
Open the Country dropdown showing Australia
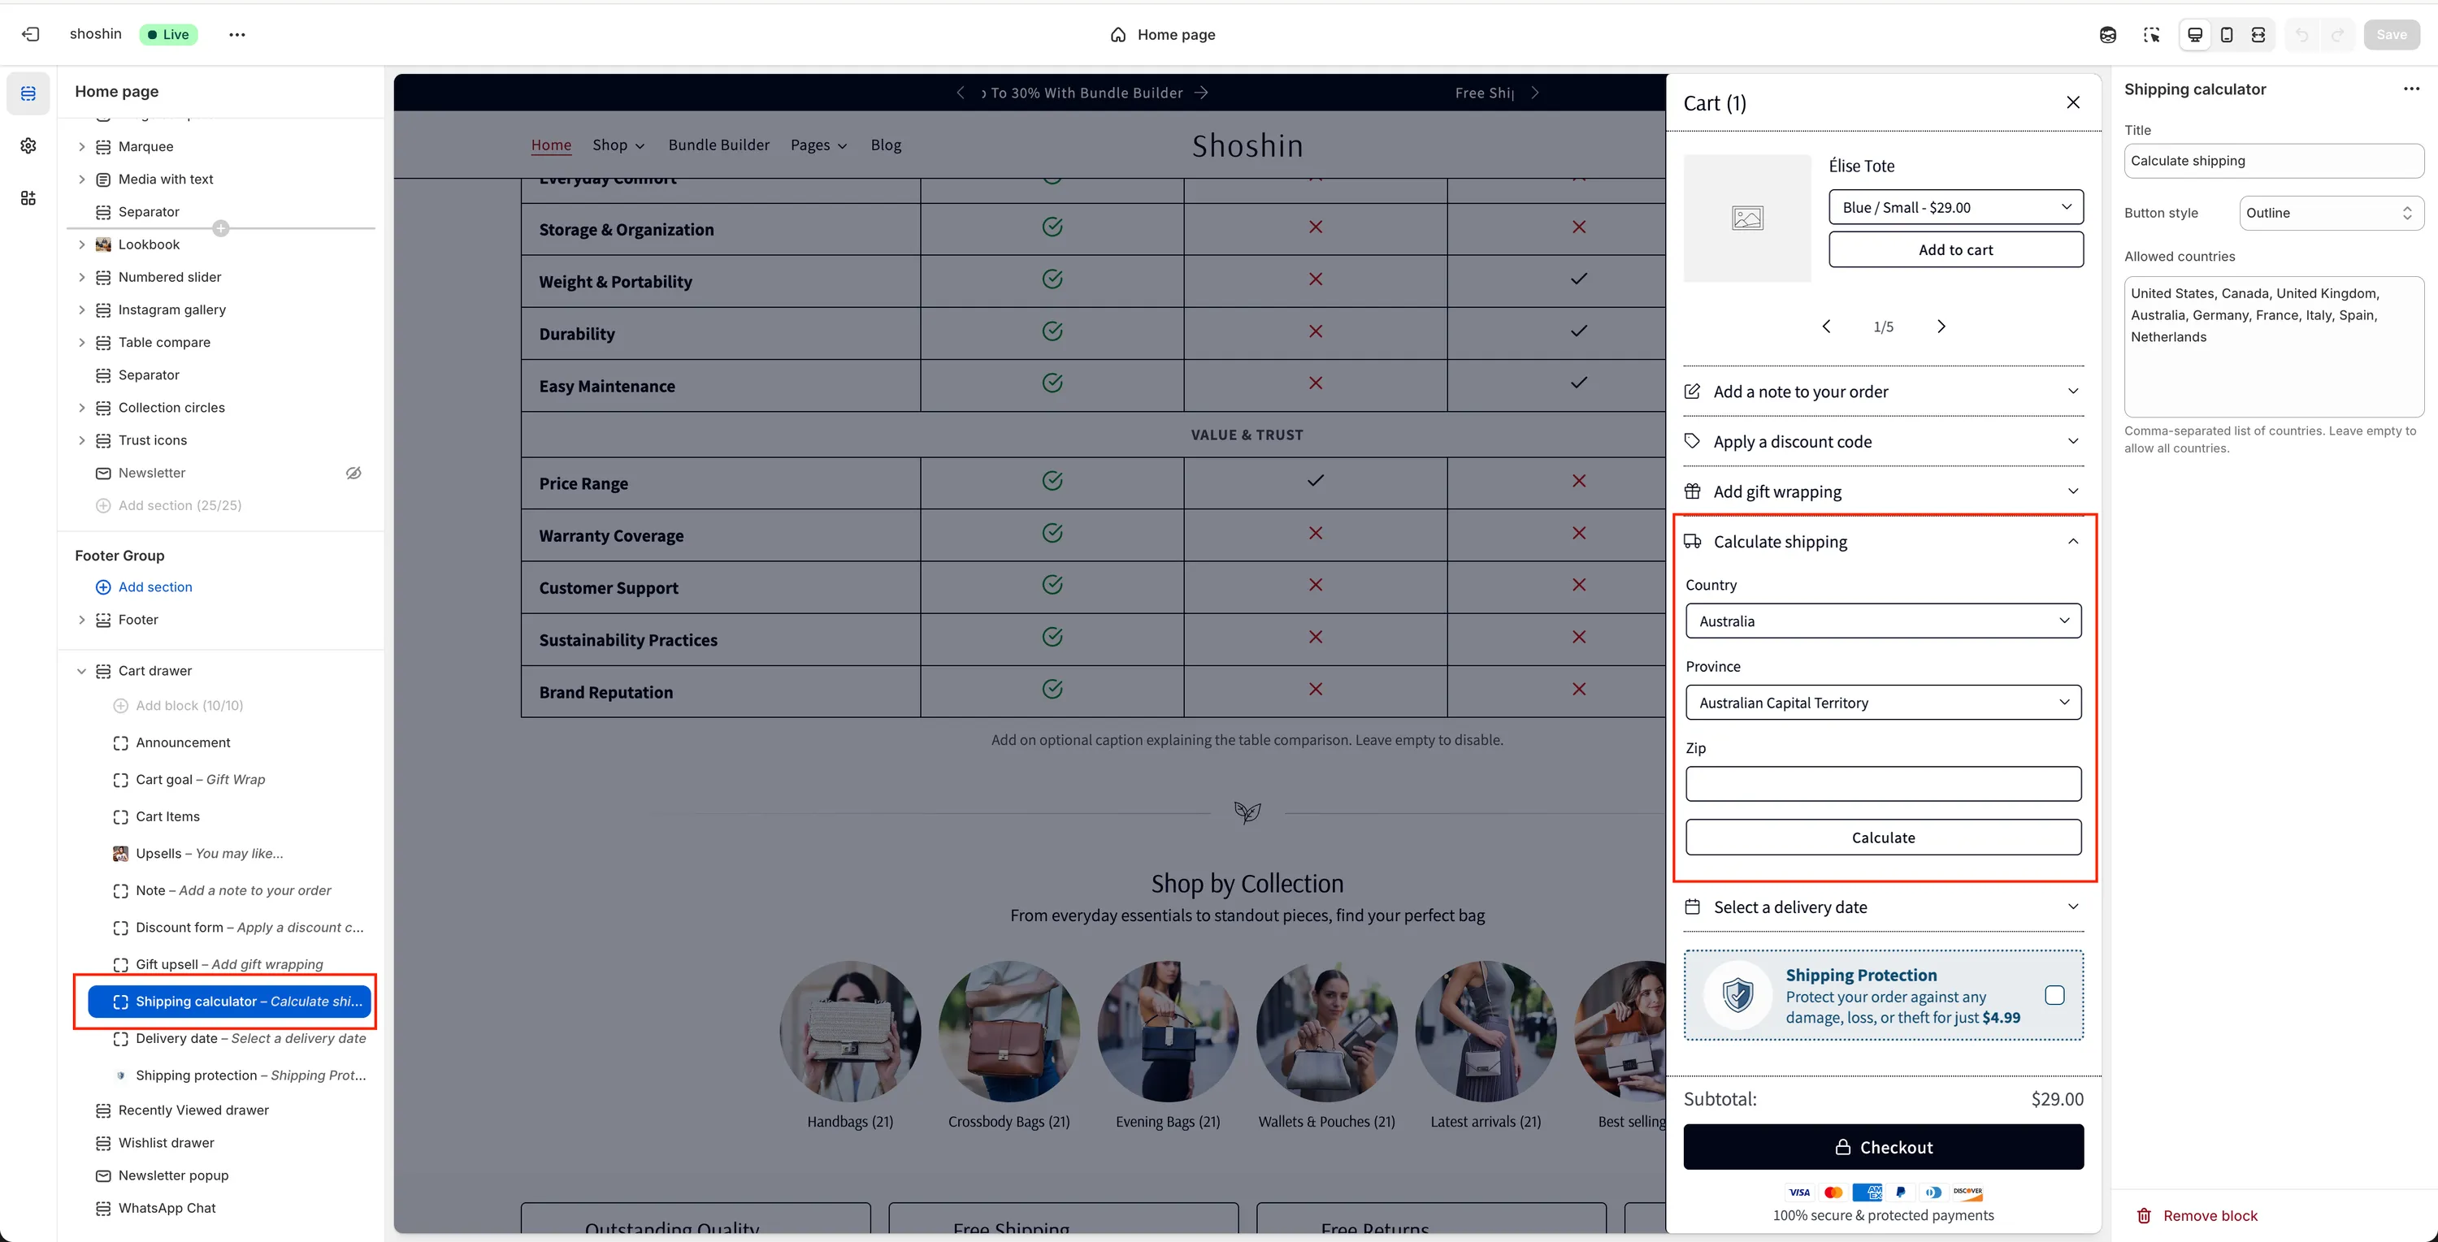(1882, 621)
